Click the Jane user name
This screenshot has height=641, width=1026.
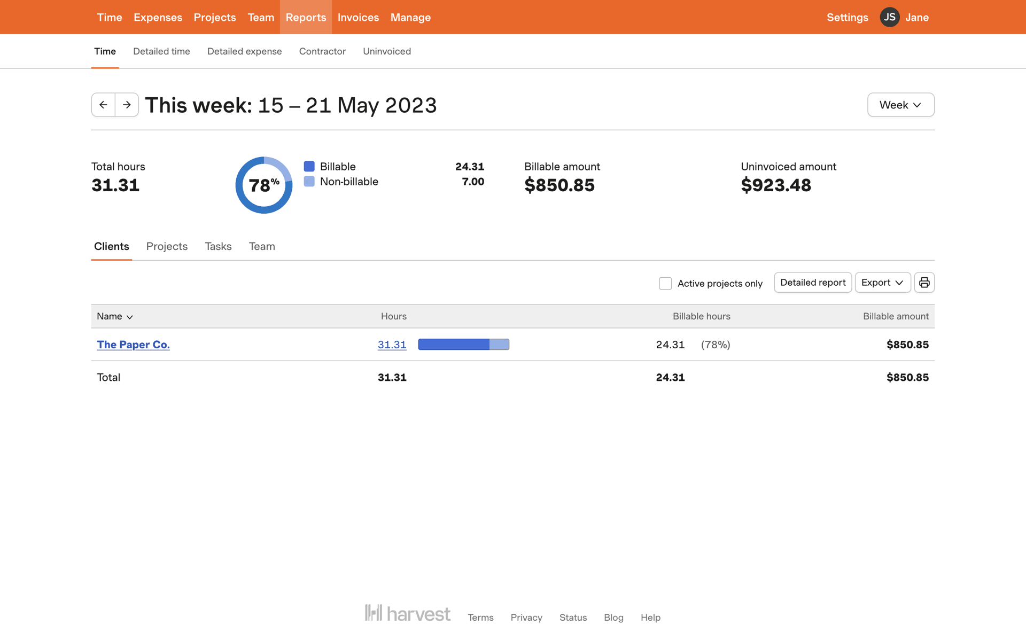pos(917,17)
